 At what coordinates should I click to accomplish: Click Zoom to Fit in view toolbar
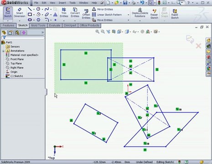[97, 31]
